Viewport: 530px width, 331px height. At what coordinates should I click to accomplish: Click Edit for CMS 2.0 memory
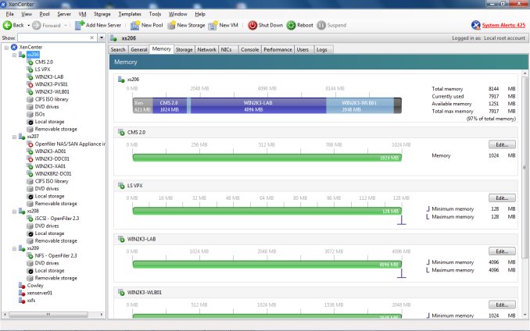[x=502, y=144]
